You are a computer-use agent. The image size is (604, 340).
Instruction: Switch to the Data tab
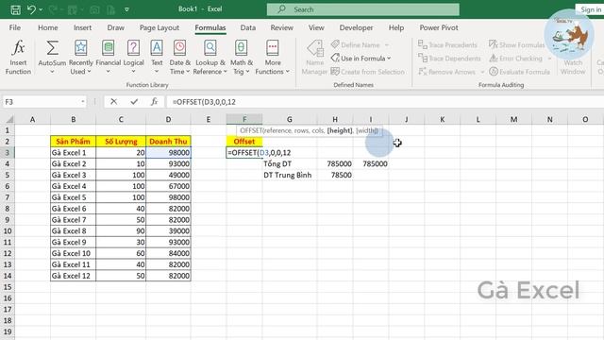coord(247,27)
